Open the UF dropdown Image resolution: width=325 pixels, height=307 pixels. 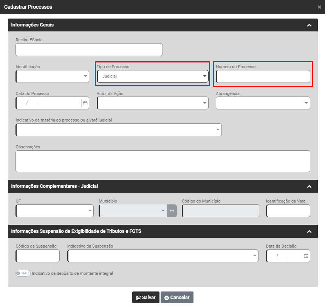point(54,211)
